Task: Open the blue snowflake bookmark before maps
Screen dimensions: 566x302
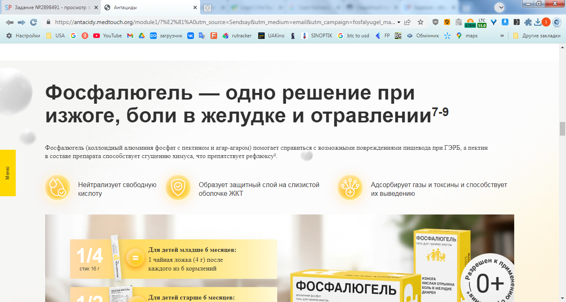Action: click(447, 36)
